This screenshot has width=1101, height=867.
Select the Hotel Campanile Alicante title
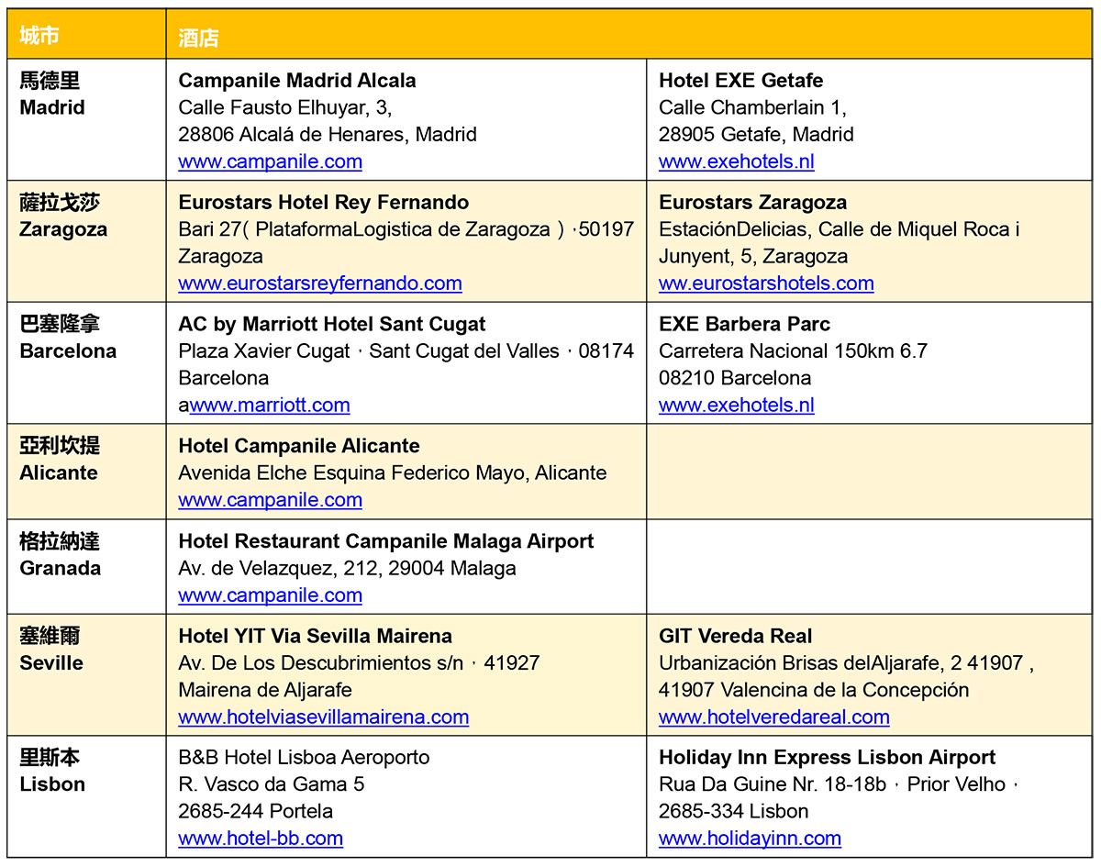299,446
